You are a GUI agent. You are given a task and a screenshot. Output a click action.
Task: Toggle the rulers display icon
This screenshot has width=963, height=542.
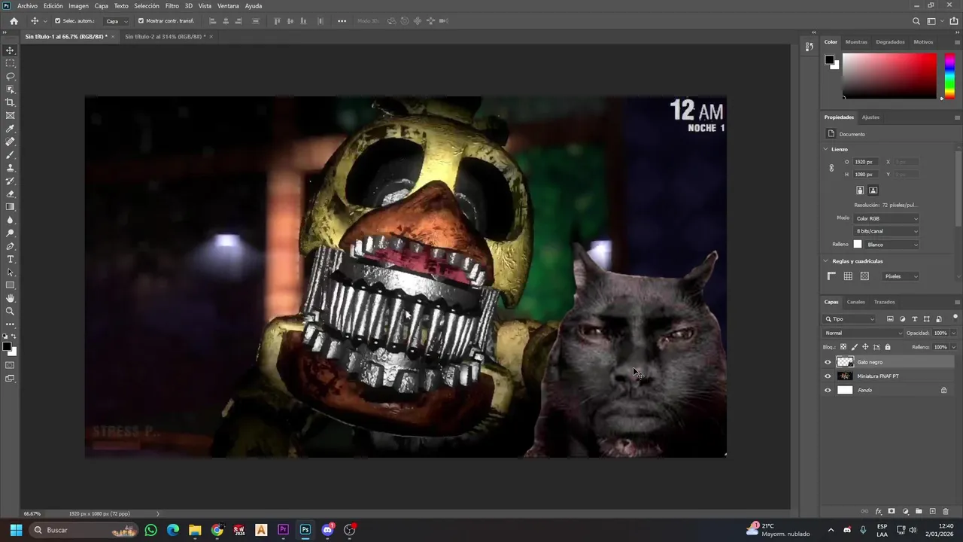(x=831, y=276)
